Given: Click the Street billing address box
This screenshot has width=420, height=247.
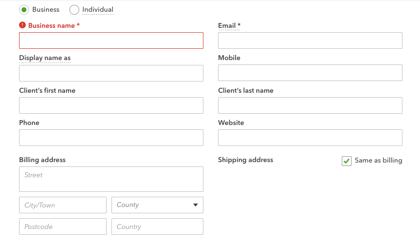Looking at the screenshot, I should click(x=111, y=179).
